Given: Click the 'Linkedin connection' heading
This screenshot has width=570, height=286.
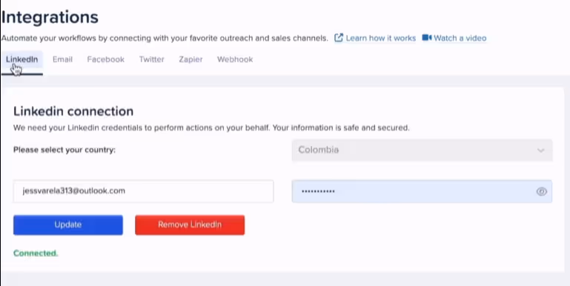Looking at the screenshot, I should (73, 111).
